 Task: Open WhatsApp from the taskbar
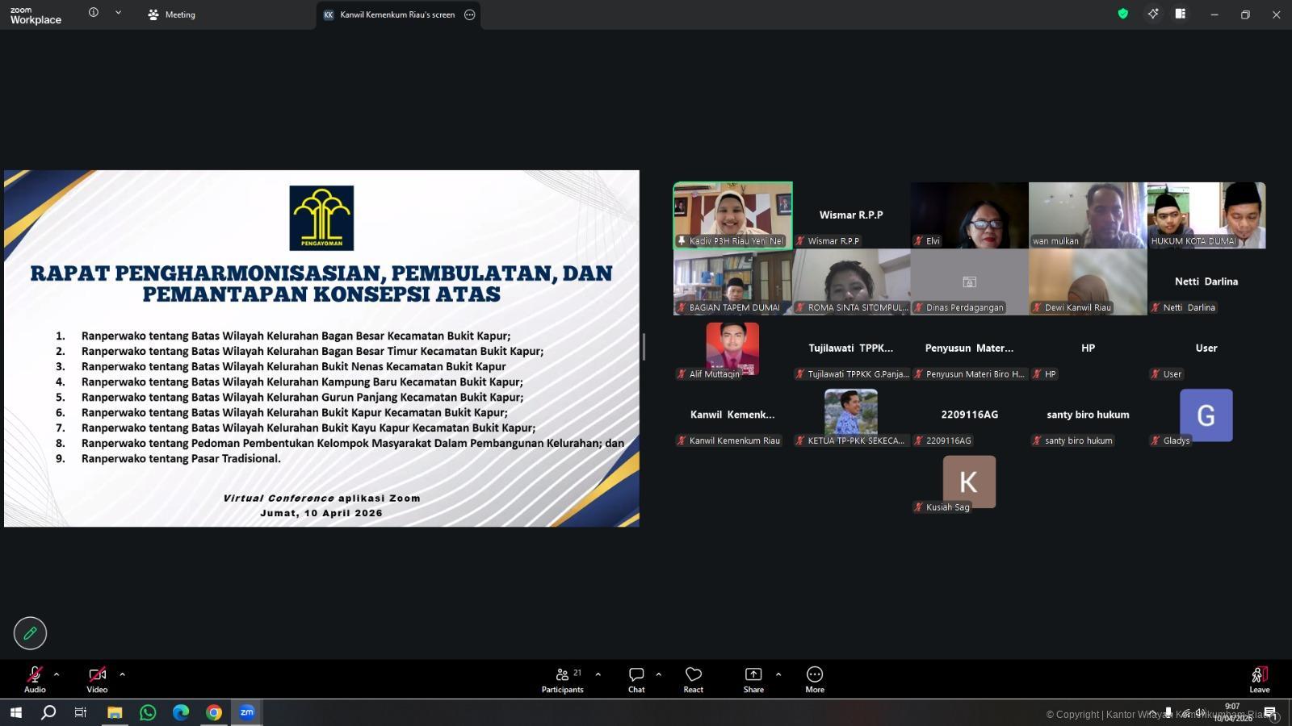coord(148,712)
